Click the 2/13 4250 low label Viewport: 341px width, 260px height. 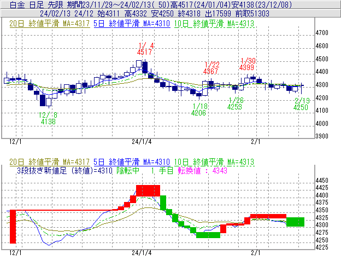click(x=302, y=104)
